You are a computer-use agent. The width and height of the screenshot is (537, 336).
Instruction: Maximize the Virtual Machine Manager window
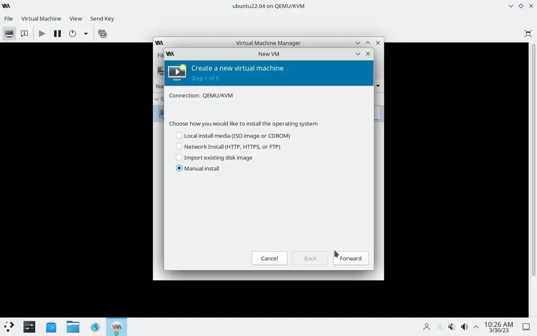pyautogui.click(x=368, y=43)
